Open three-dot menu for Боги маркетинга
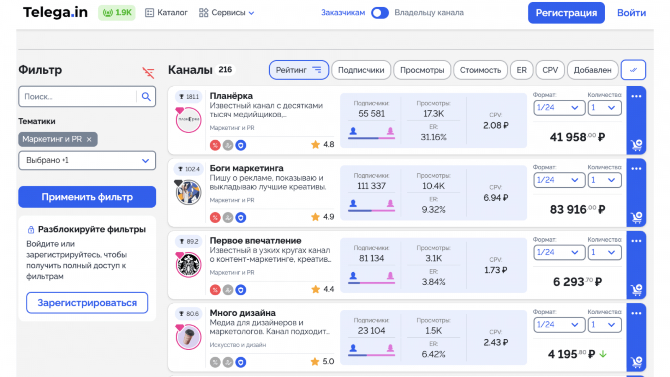The image size is (670, 377). point(636,169)
